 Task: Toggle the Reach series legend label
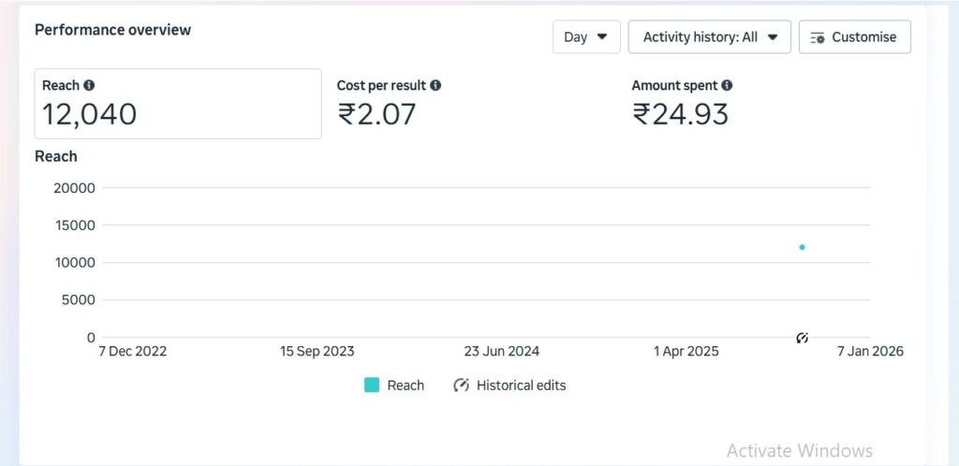[406, 385]
